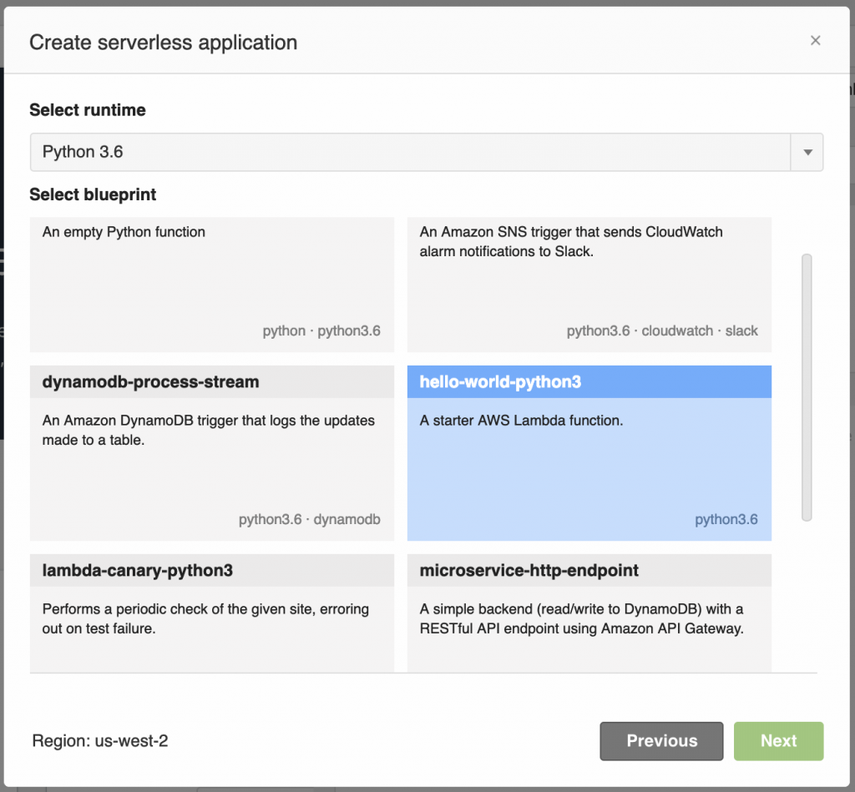Viewport: 855px width, 792px height.
Task: Click the dynamodb tag on dynamodb-process-stream
Action: point(347,519)
